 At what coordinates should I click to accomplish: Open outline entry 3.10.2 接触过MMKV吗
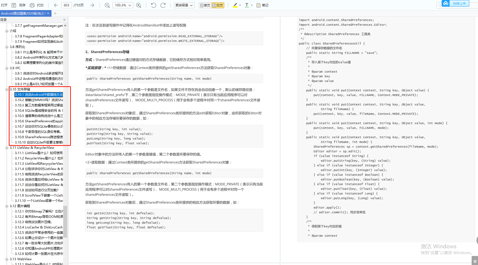click(39, 100)
